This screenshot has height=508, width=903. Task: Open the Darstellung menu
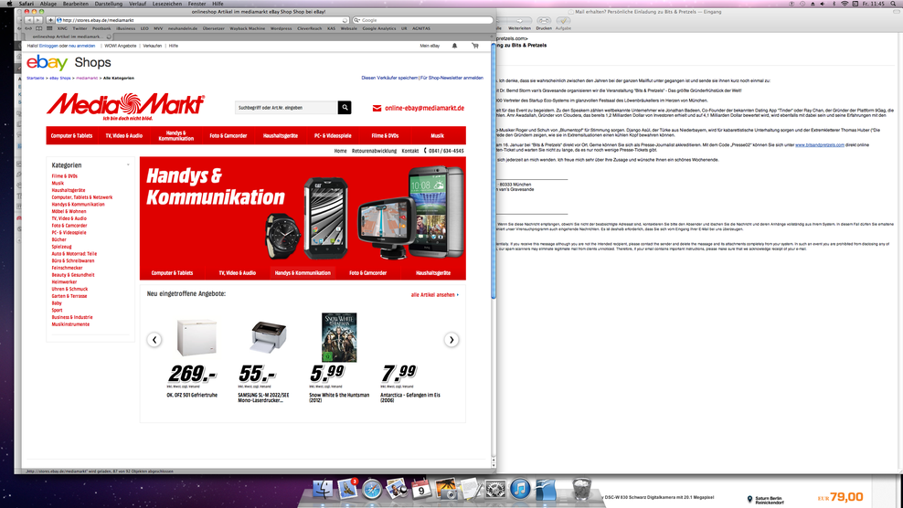point(108,4)
